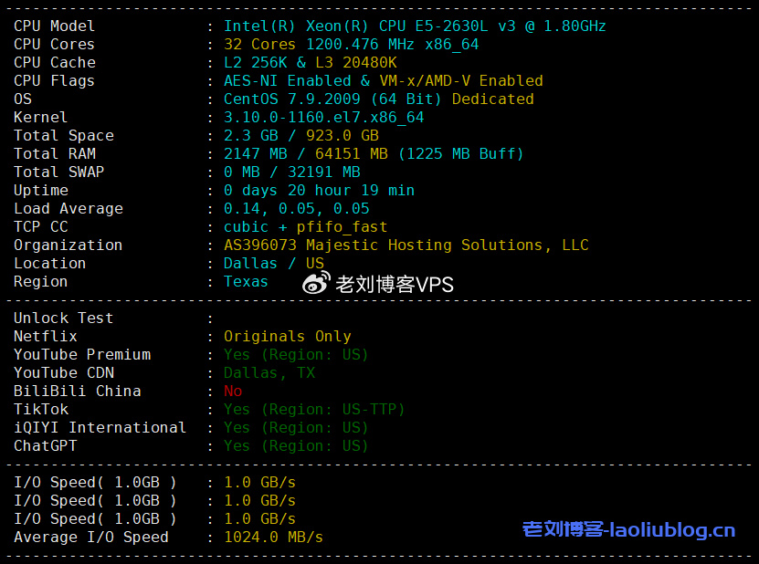Screen dimensions: 759x564
Task: Click the 'TCP CC' label
Action: (41, 227)
